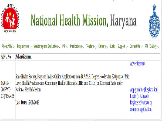Open the Publications menu

pyautogui.click(x=76, y=46)
